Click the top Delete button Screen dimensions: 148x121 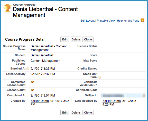(x=76, y=39)
